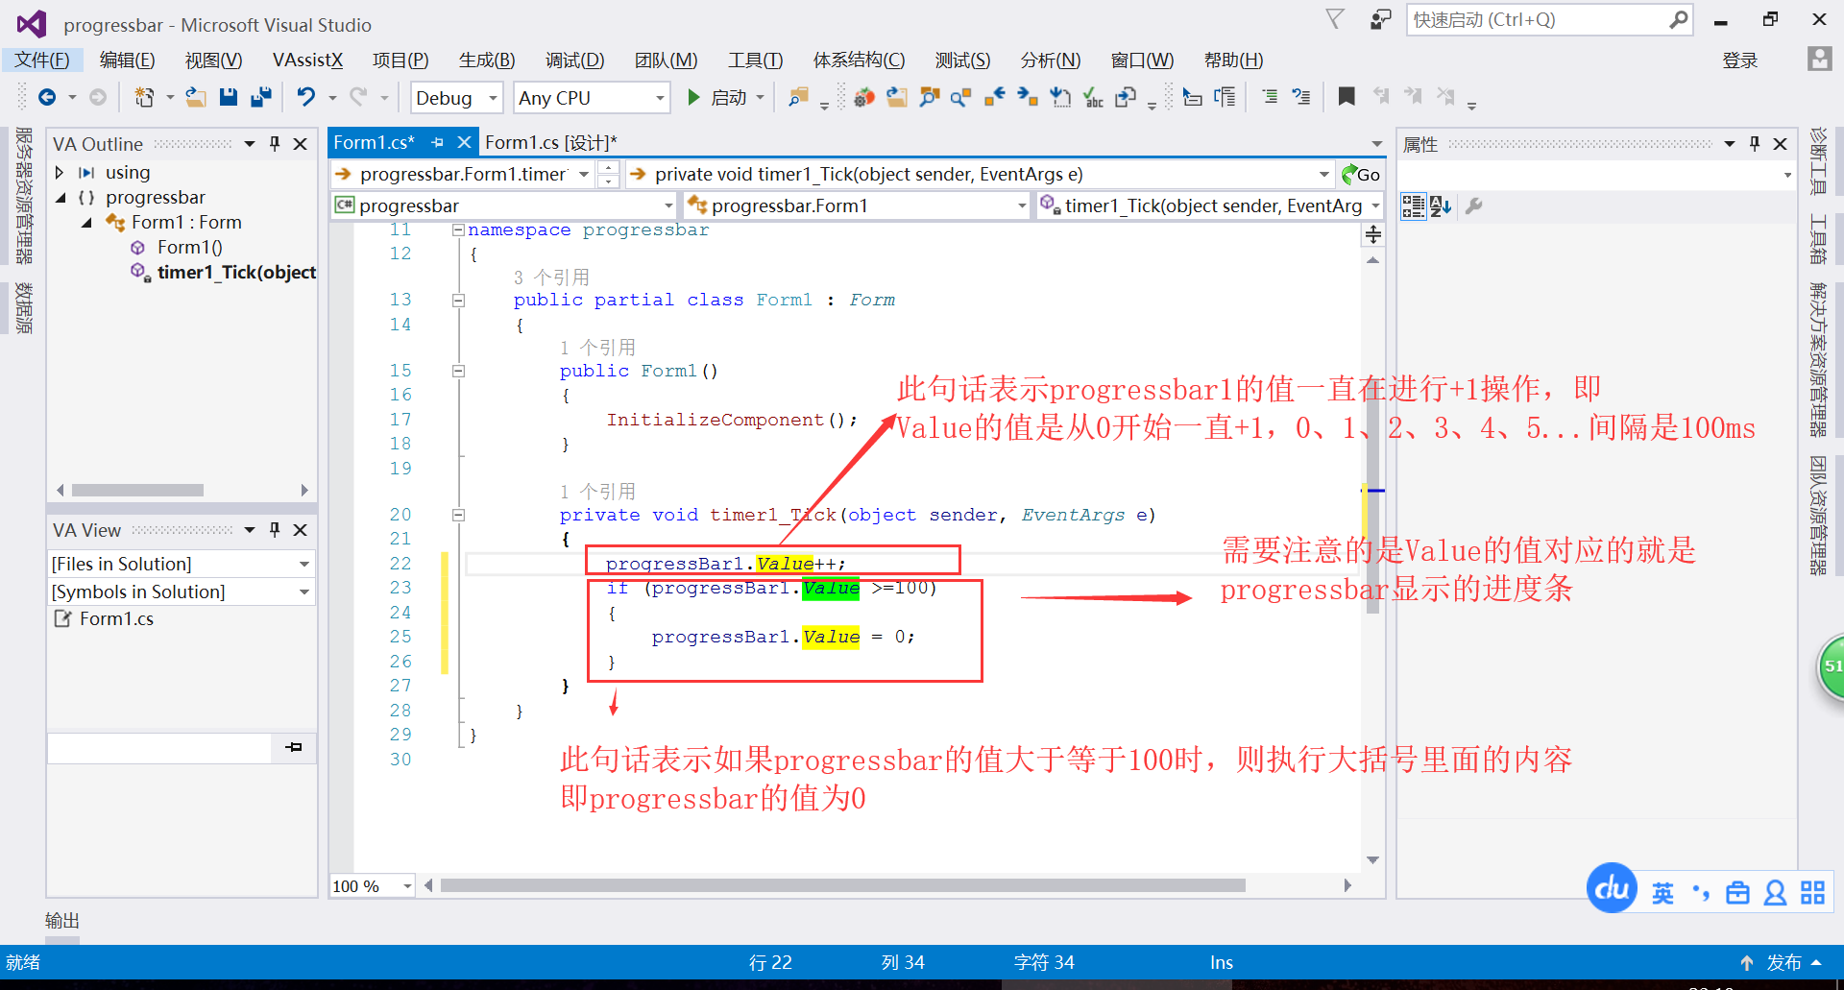Image resolution: width=1844 pixels, height=990 pixels.
Task: Expand the using node in VA Outline
Action: coord(60,173)
